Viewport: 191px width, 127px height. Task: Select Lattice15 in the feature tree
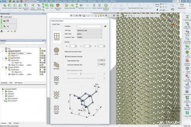coord(11,96)
